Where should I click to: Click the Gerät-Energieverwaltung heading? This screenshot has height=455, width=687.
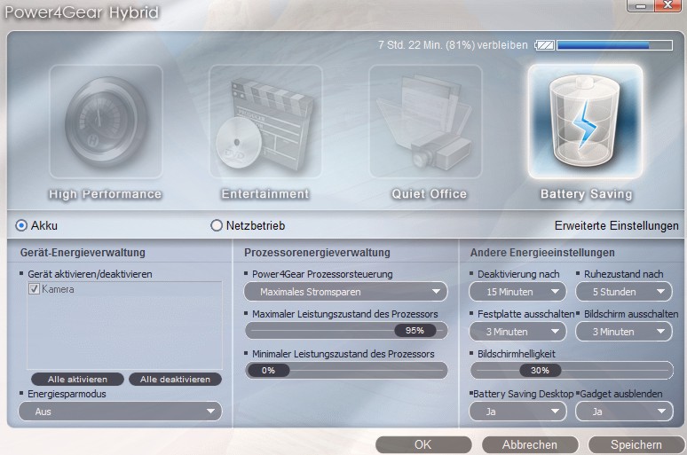click(x=83, y=253)
